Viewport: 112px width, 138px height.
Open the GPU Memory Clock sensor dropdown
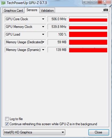43,27
